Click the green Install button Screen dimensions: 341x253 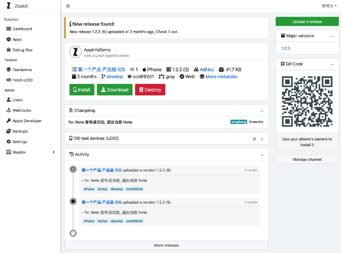[81, 90]
